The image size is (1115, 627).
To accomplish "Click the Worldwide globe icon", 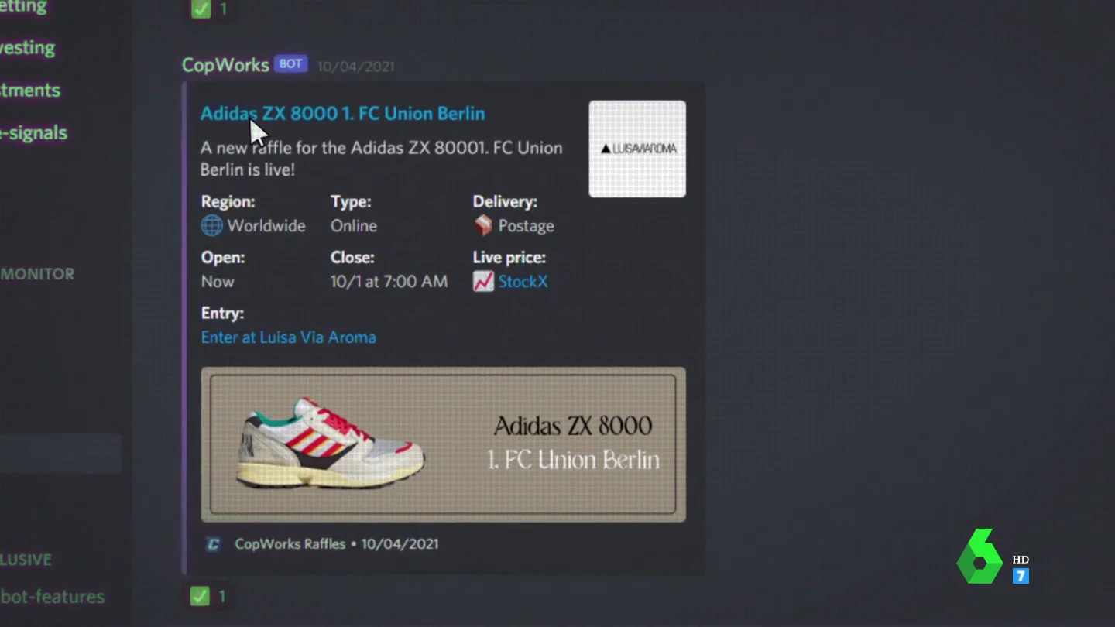I will pyautogui.click(x=211, y=226).
